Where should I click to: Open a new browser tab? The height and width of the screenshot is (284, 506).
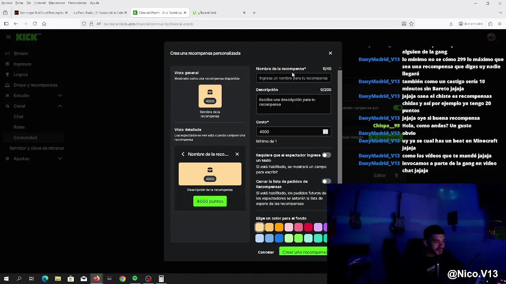254,13
